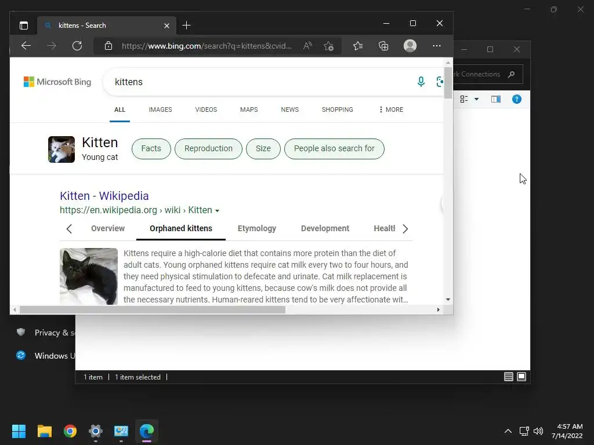
Task: Show previous Wikipedia section tabs
Action: 69,228
